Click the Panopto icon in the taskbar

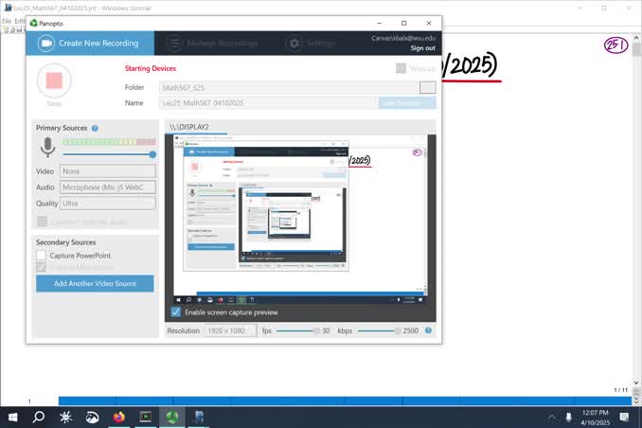click(171, 417)
